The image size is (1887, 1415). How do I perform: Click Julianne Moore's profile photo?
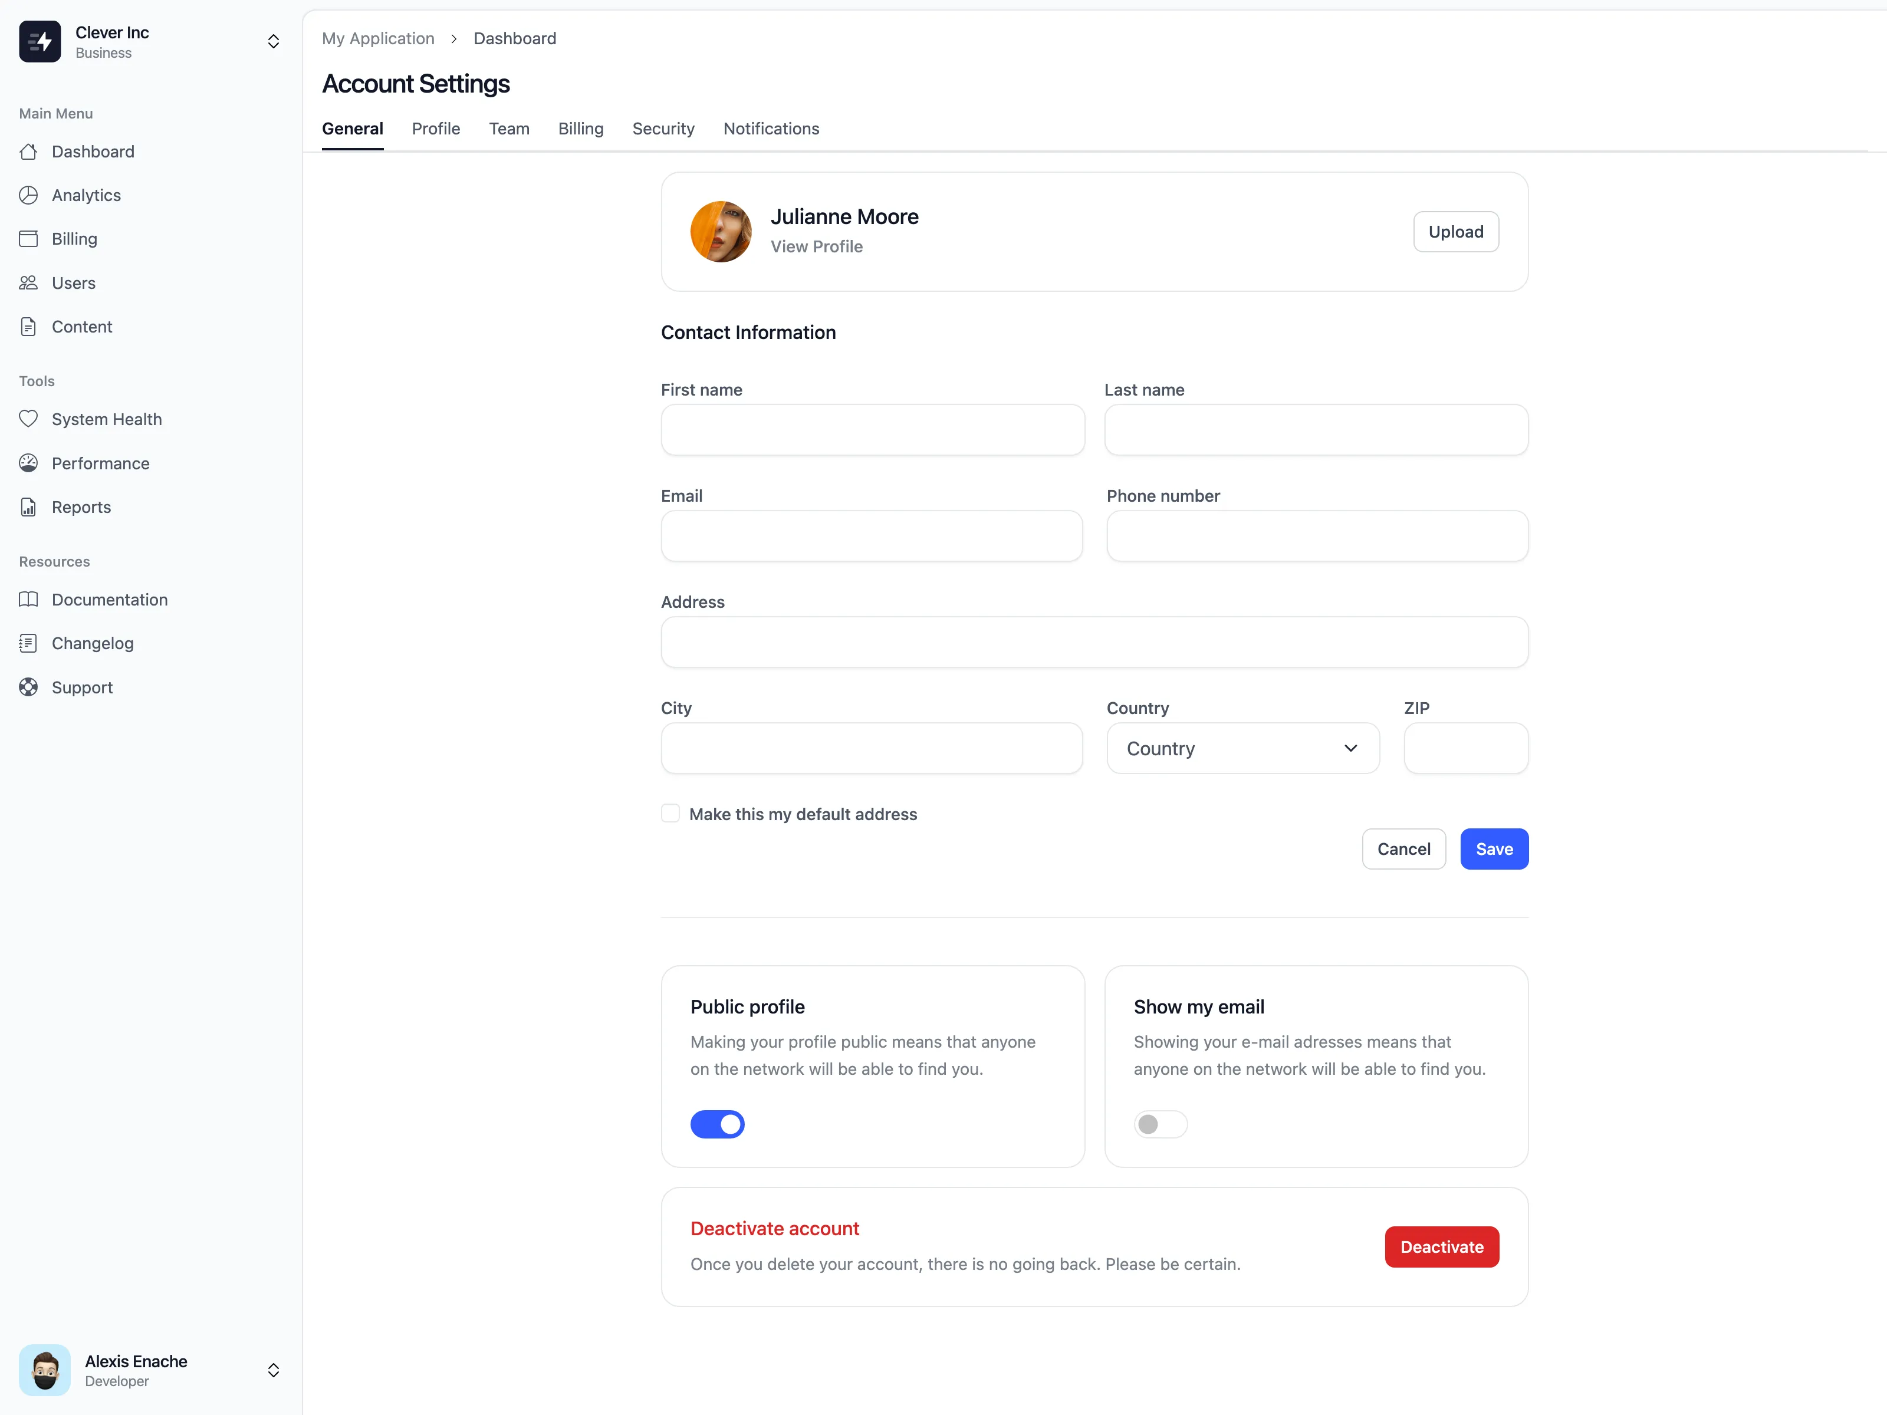coord(721,232)
